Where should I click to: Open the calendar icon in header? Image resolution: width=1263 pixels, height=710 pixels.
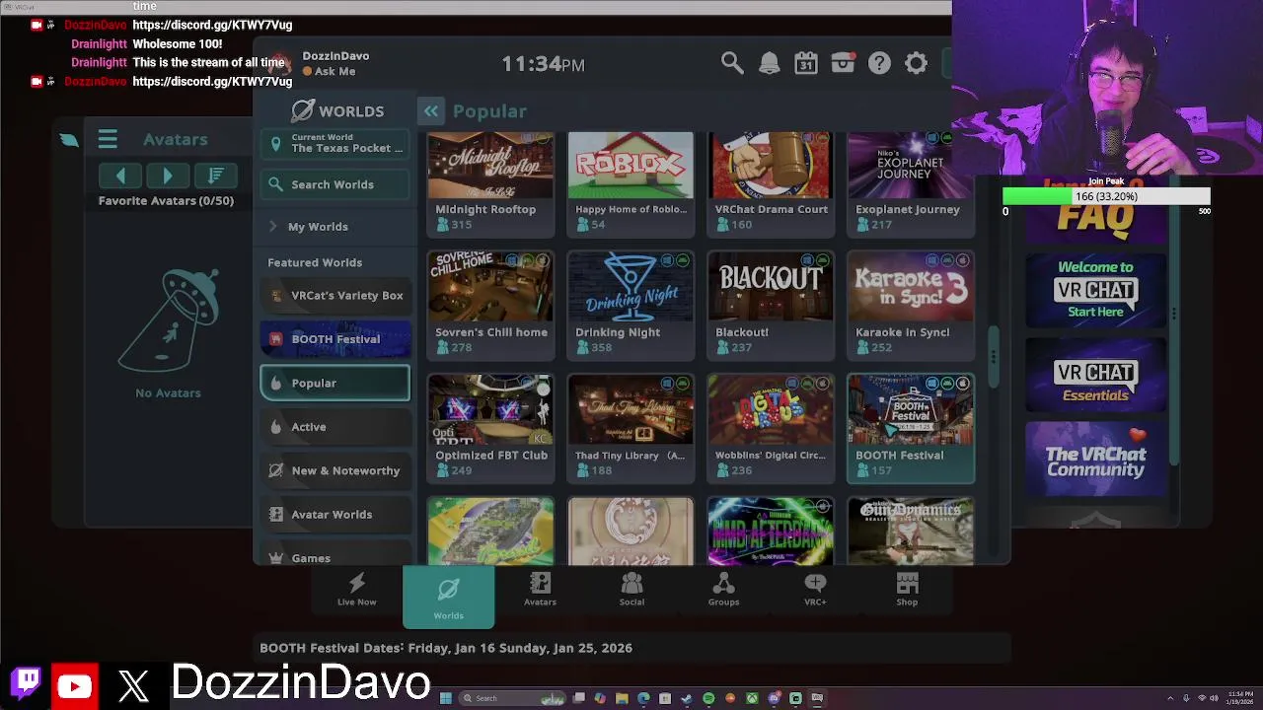point(806,64)
